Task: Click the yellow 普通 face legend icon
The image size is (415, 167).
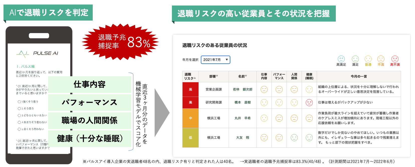Action: (x=368, y=59)
